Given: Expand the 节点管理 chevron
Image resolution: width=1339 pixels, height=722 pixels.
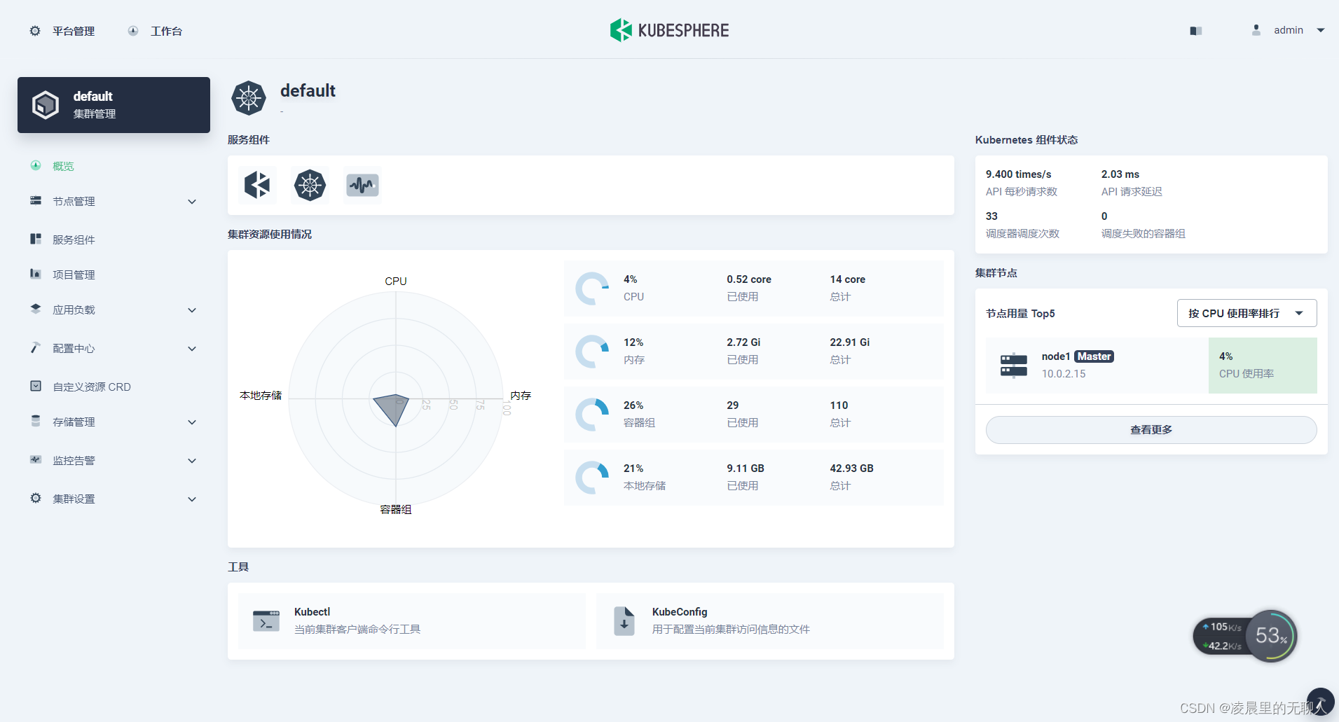Looking at the screenshot, I should 192,202.
